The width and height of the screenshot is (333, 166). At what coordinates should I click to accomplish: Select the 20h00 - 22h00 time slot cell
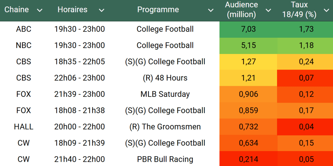coord(80,127)
